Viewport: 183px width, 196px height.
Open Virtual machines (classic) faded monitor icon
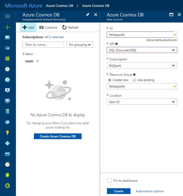7,101
